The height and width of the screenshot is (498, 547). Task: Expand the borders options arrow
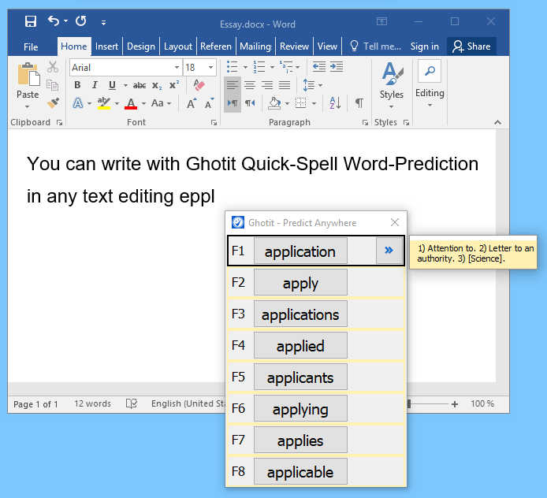(314, 103)
